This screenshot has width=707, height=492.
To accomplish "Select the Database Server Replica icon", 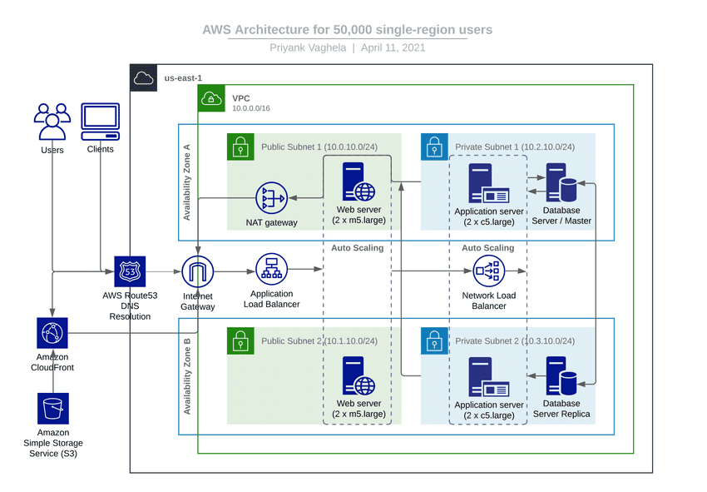I will coord(561,376).
